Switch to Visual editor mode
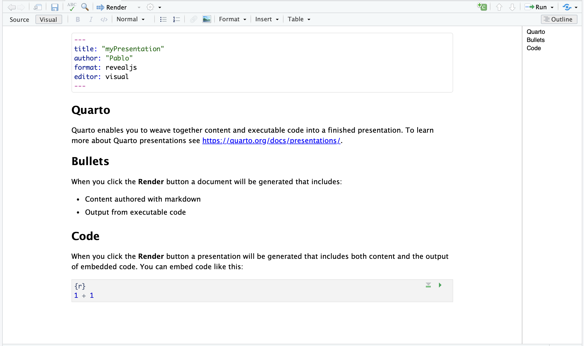Viewport: 584px width, 346px height. [49, 20]
